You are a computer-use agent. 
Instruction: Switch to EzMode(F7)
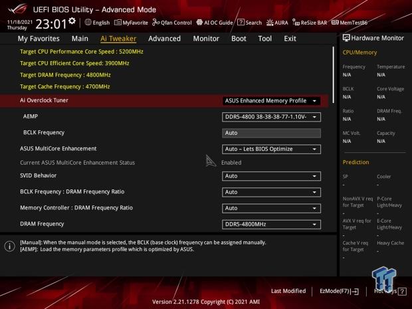pos(339,291)
